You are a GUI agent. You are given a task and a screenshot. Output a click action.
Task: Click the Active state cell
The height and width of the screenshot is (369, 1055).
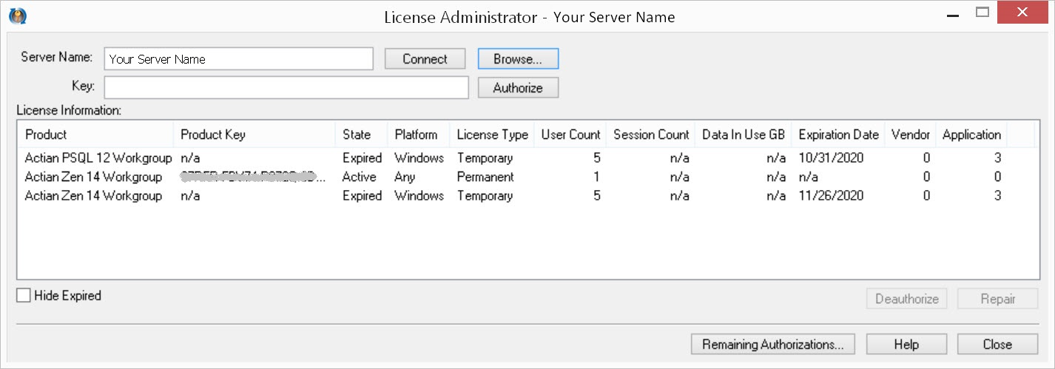(360, 177)
